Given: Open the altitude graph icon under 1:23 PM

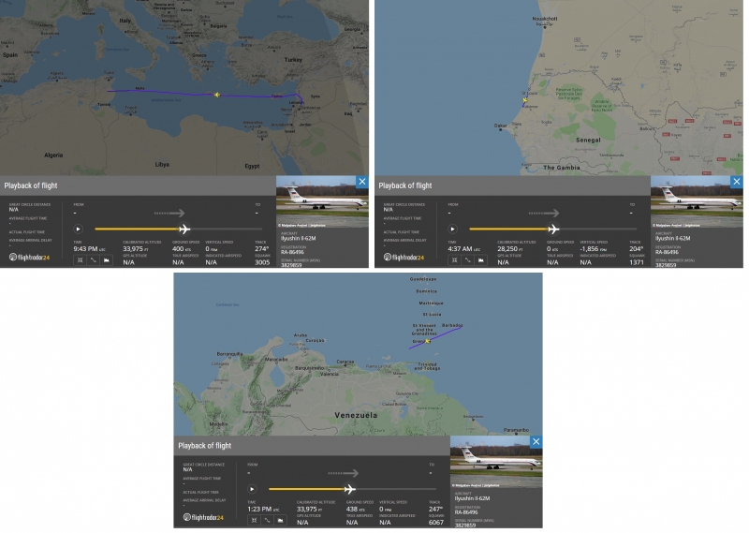Looking at the screenshot, I should (x=279, y=520).
